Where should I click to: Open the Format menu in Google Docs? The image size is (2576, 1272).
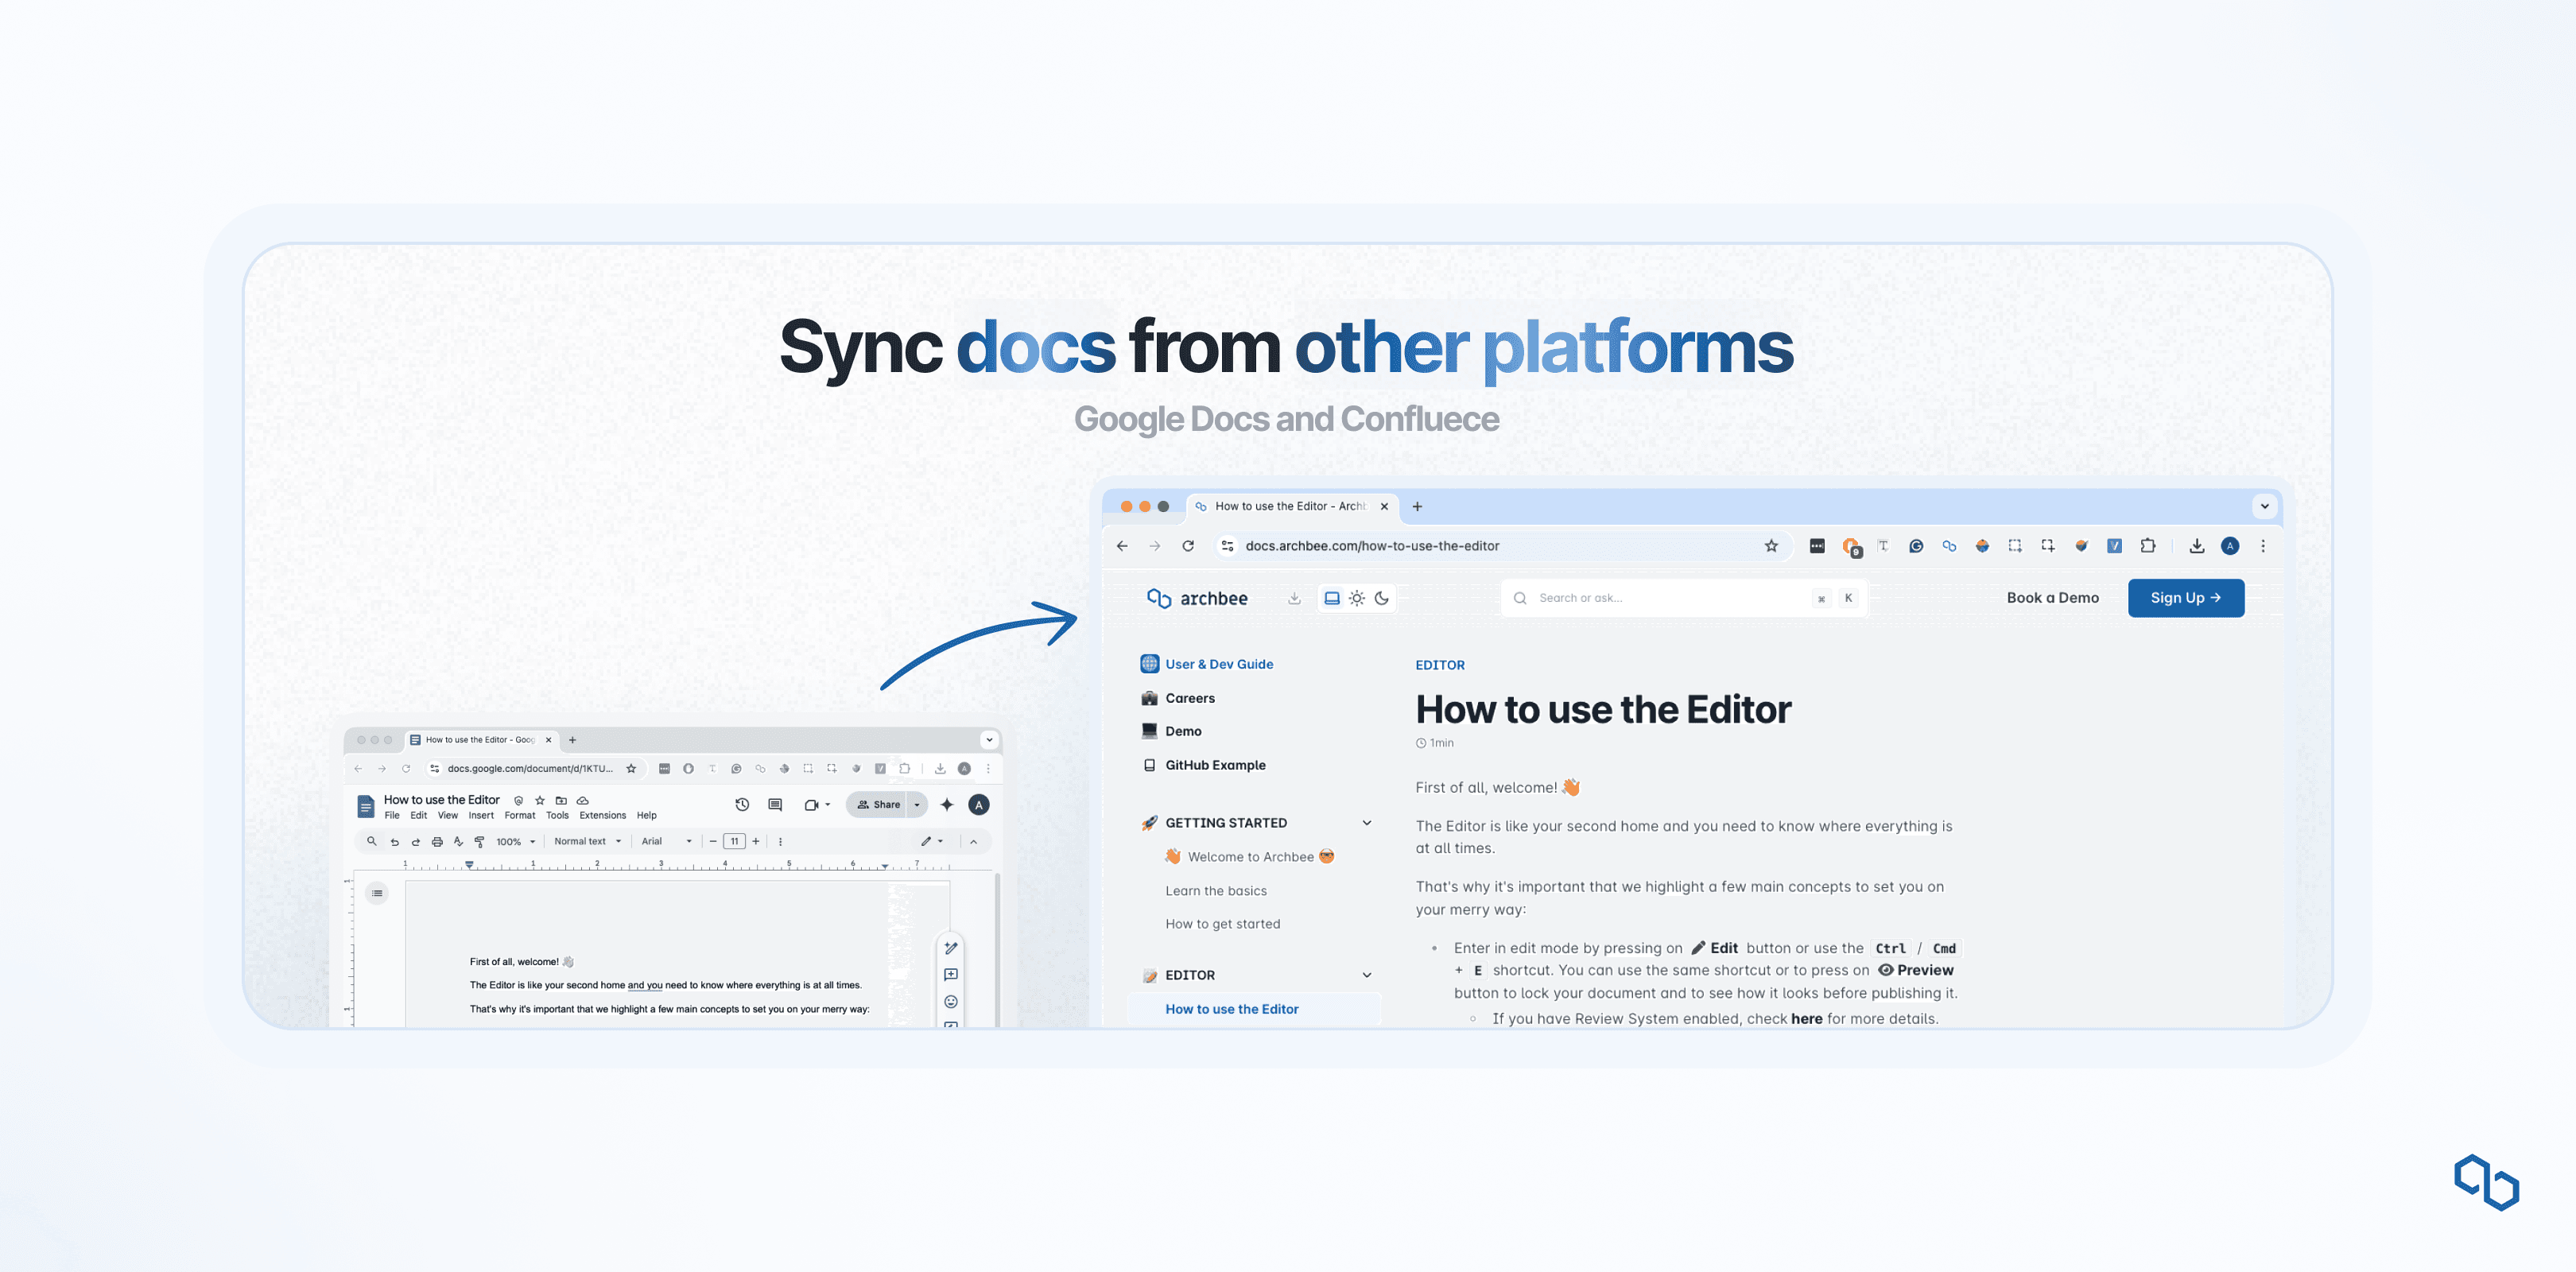point(520,815)
